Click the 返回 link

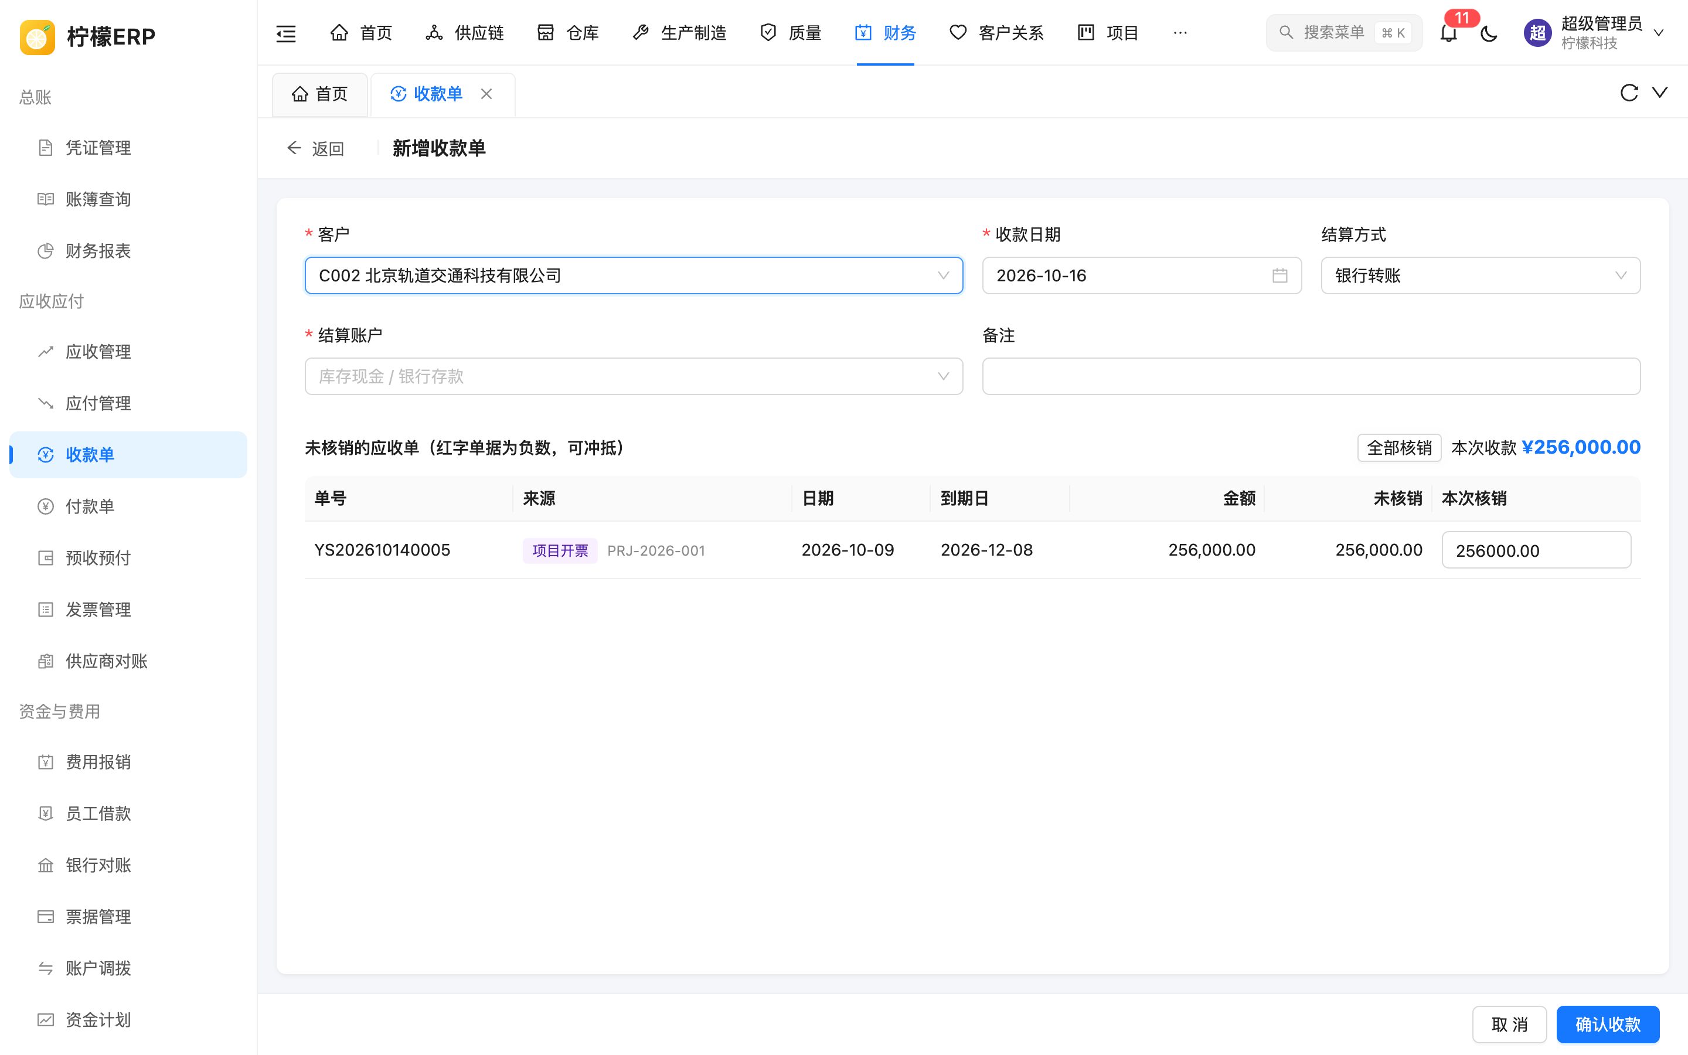(315, 149)
